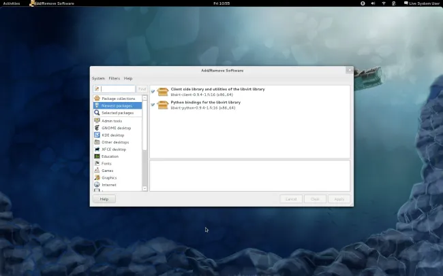Image resolution: width=443 pixels, height=276 pixels.
Task: Click the category list scrollbar thumb
Action: tap(144, 126)
